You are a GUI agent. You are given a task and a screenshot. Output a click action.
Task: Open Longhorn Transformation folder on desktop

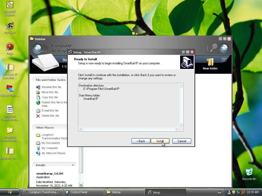(10, 134)
